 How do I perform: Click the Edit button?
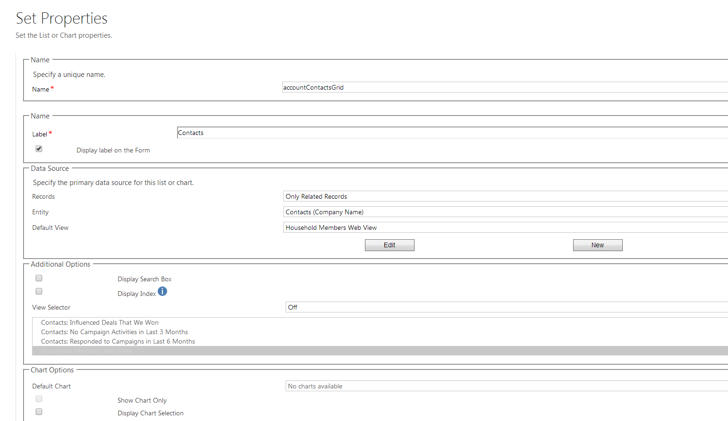pyautogui.click(x=389, y=245)
